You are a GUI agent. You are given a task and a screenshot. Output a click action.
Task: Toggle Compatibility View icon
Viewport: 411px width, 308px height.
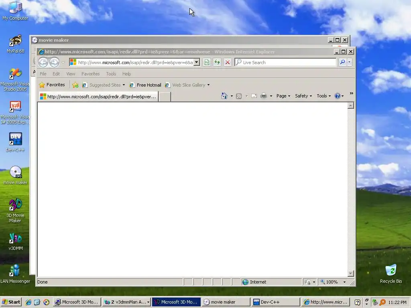click(x=207, y=62)
